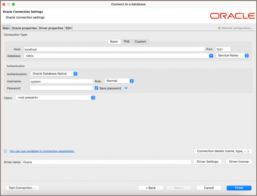Screen dimensions: 257x196
Task: Open the Role Normal dropdown
Action: point(119,81)
